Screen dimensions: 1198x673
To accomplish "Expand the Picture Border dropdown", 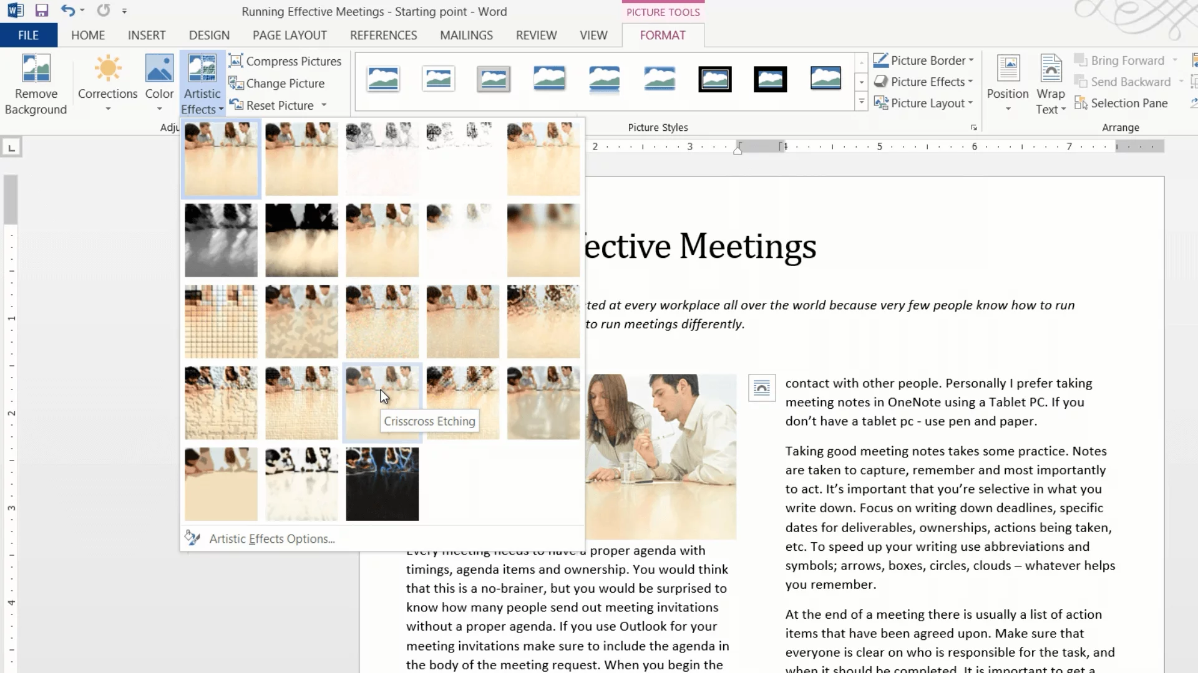I will pos(971,60).
